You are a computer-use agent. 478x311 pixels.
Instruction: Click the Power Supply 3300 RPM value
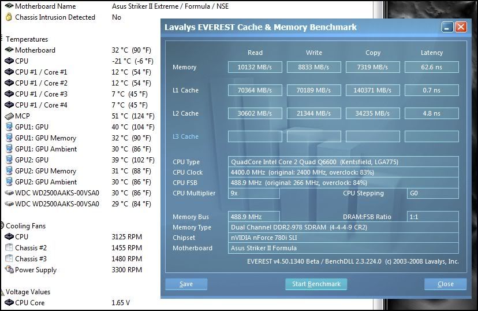click(127, 270)
